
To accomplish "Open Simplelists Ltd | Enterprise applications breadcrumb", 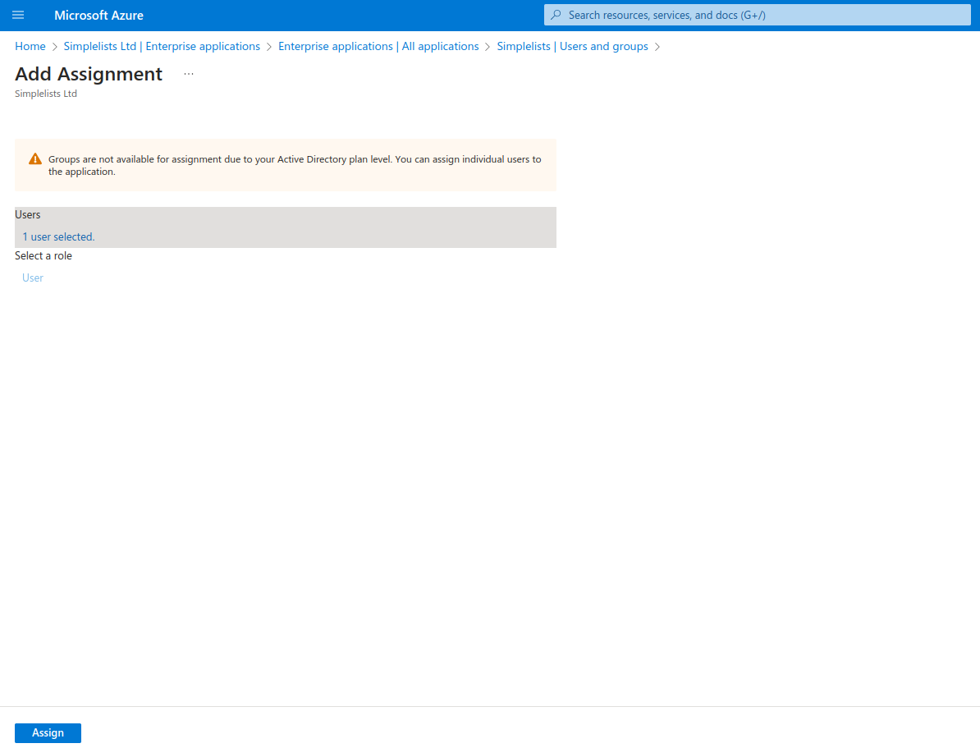I will pyautogui.click(x=162, y=46).
